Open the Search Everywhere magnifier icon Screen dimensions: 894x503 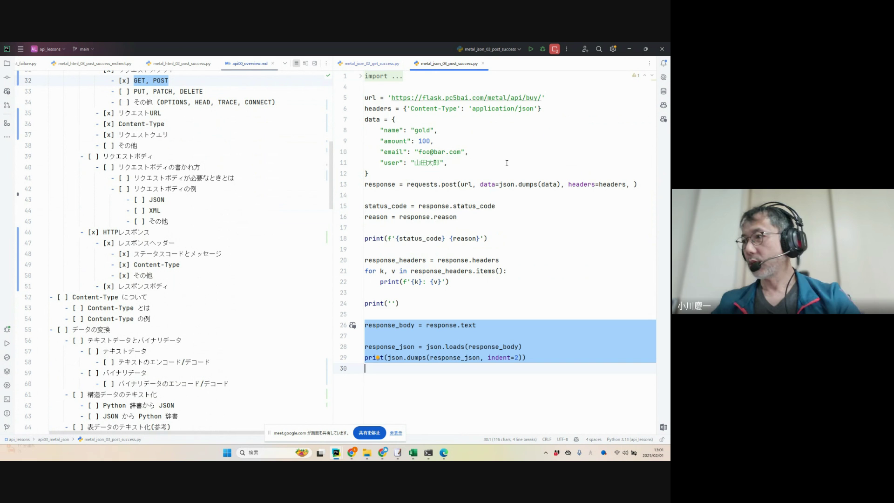pos(599,49)
